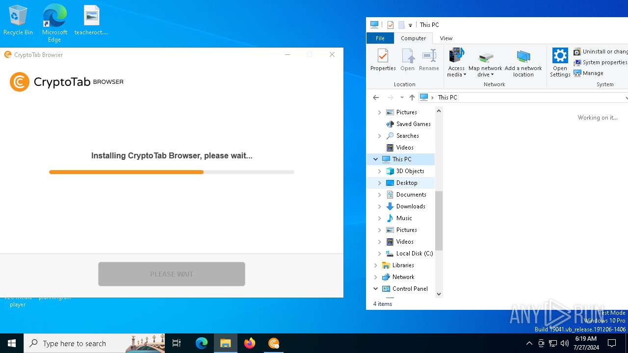Click the Type here to search box
Screen dimensions: 628x353
pos(94,343)
